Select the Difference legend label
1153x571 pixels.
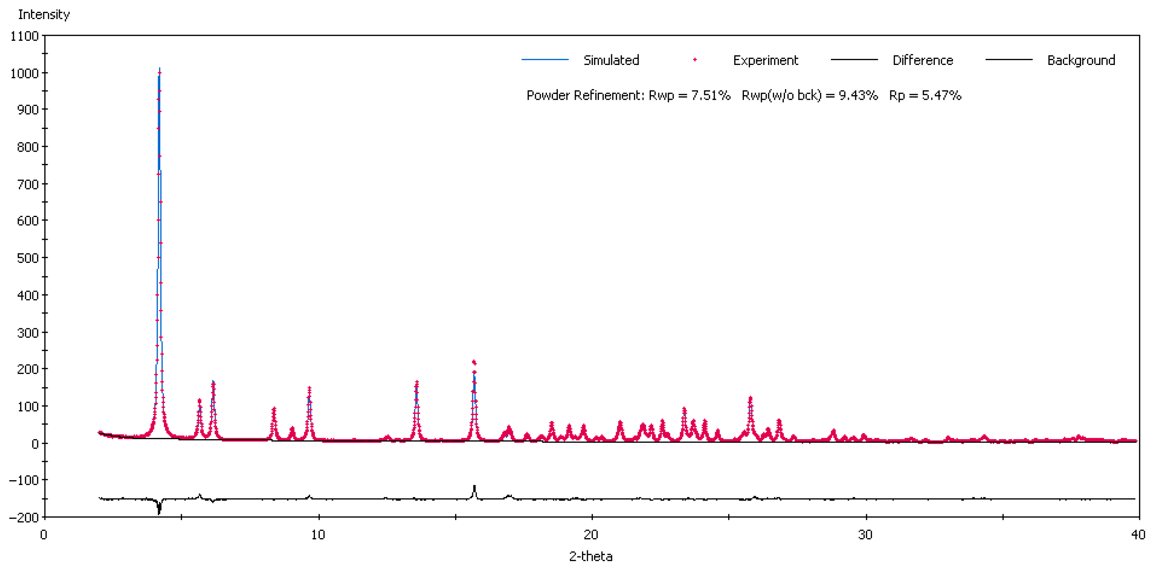tap(922, 60)
